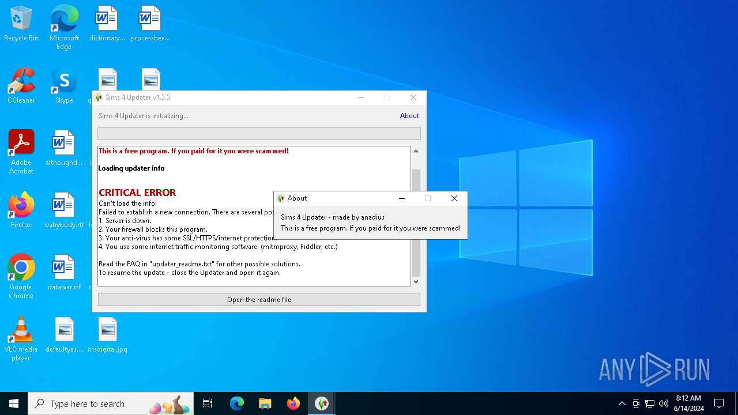The width and height of the screenshot is (738, 415).
Task: Click the taskbar clock showing 8:12 AM
Action: coord(688,403)
